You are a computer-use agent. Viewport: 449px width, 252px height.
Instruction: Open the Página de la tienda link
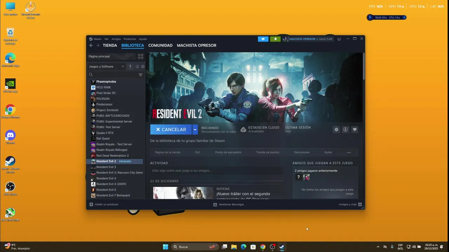(168, 152)
